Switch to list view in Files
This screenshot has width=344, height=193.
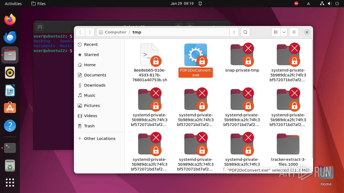276,32
